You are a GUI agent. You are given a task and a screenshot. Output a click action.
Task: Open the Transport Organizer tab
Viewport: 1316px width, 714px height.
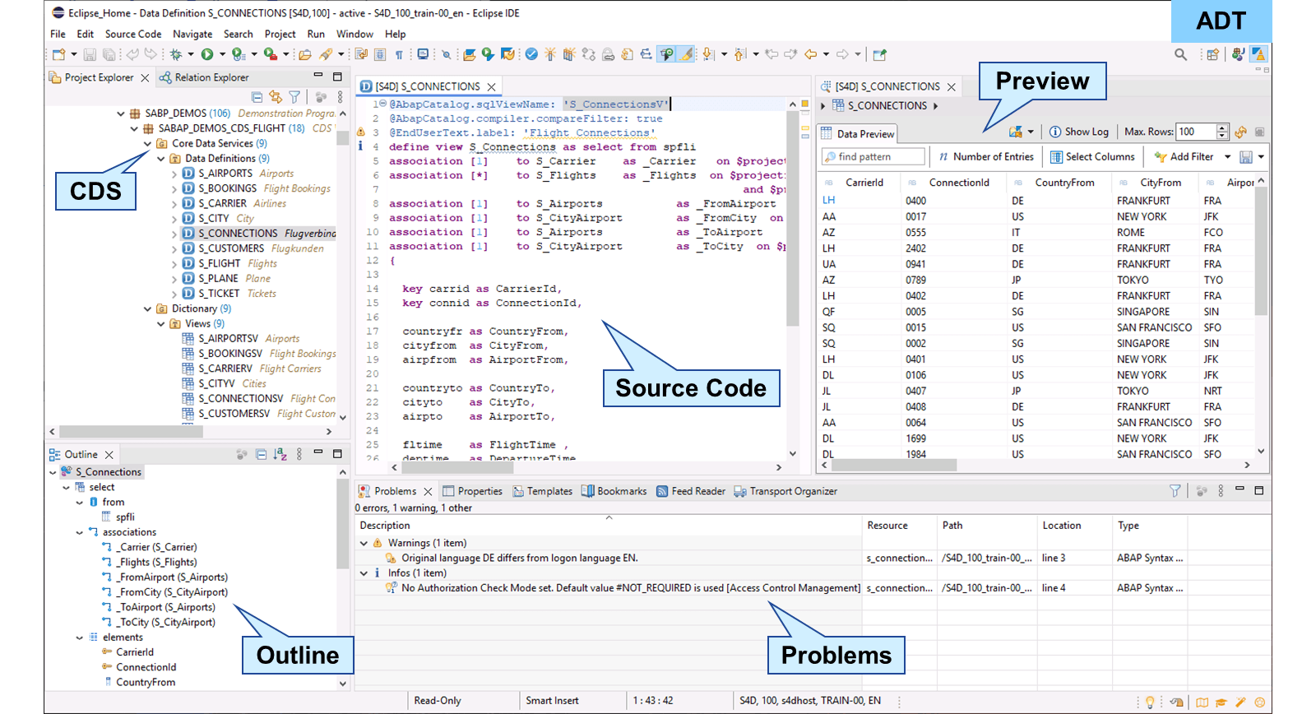click(785, 491)
